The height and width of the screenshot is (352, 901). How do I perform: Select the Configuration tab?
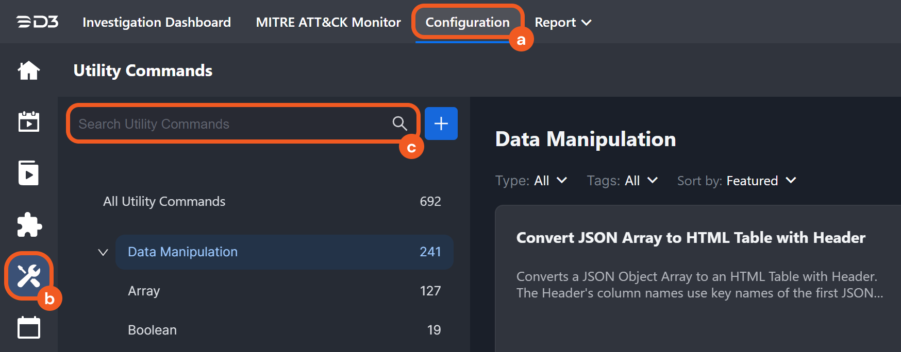[x=467, y=23]
